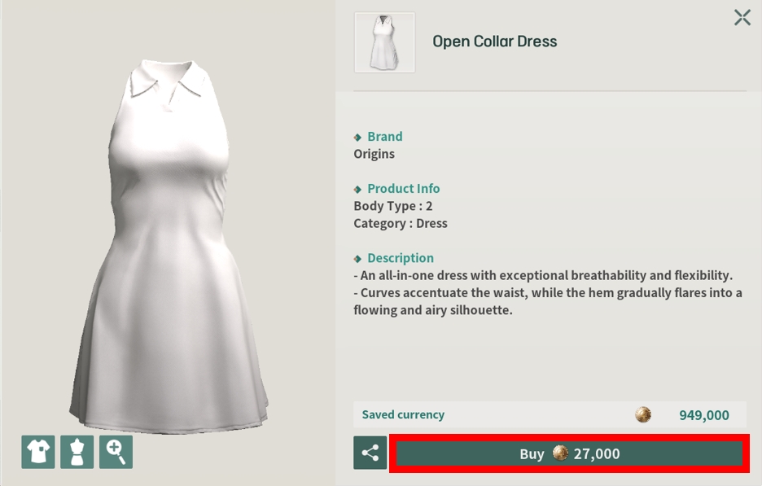The image size is (762, 486).
Task: Click the diamond bullet beside Product Info
Action: pyautogui.click(x=357, y=190)
